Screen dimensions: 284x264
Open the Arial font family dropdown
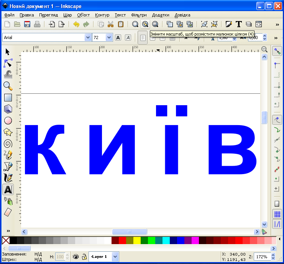click(x=88, y=37)
